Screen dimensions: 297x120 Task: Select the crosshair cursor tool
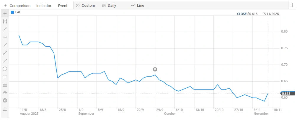pyautogui.click(x=5, y=13)
